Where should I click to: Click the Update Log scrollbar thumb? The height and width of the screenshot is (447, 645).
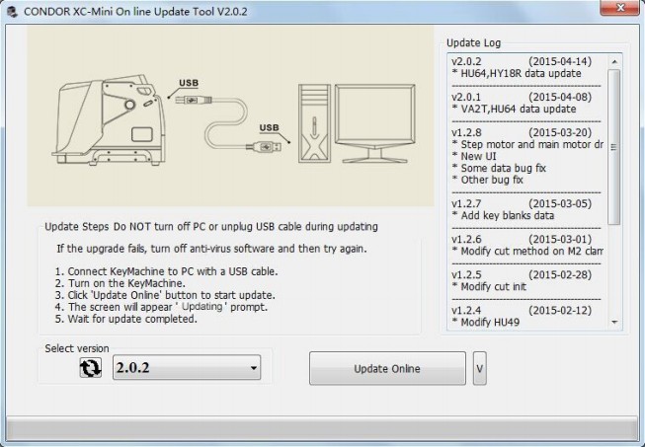pyautogui.click(x=614, y=147)
